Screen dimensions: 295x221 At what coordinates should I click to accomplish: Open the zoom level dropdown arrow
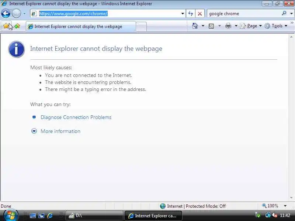click(x=285, y=206)
